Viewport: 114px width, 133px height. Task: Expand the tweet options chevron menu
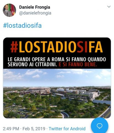point(109,7)
